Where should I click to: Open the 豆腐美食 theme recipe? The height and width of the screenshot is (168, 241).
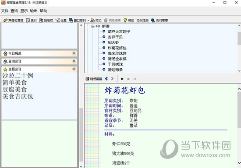pos(14,89)
